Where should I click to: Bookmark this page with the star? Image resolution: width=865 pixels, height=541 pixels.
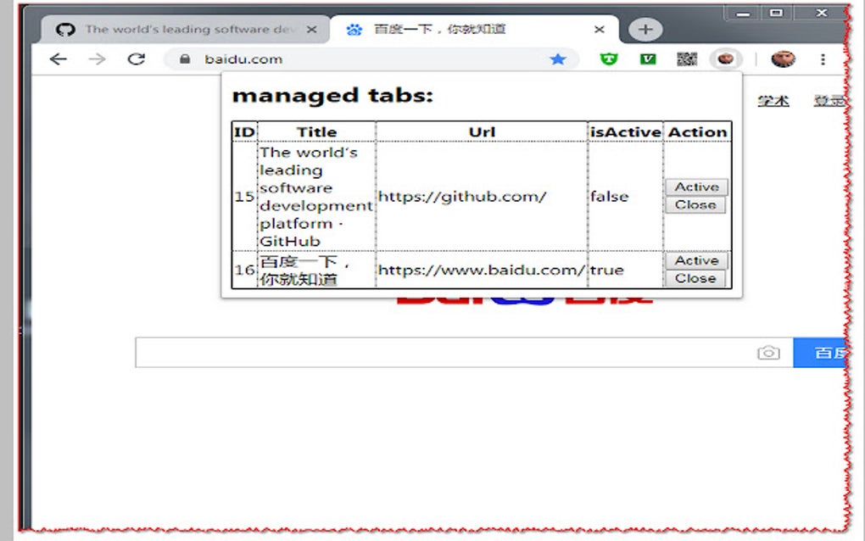[x=558, y=59]
